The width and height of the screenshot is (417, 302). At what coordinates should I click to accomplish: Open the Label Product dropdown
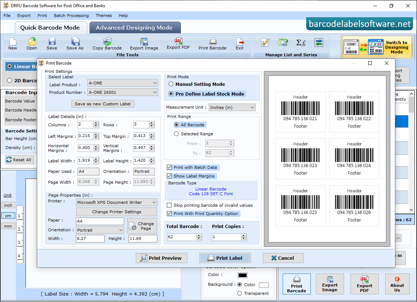pos(123,83)
